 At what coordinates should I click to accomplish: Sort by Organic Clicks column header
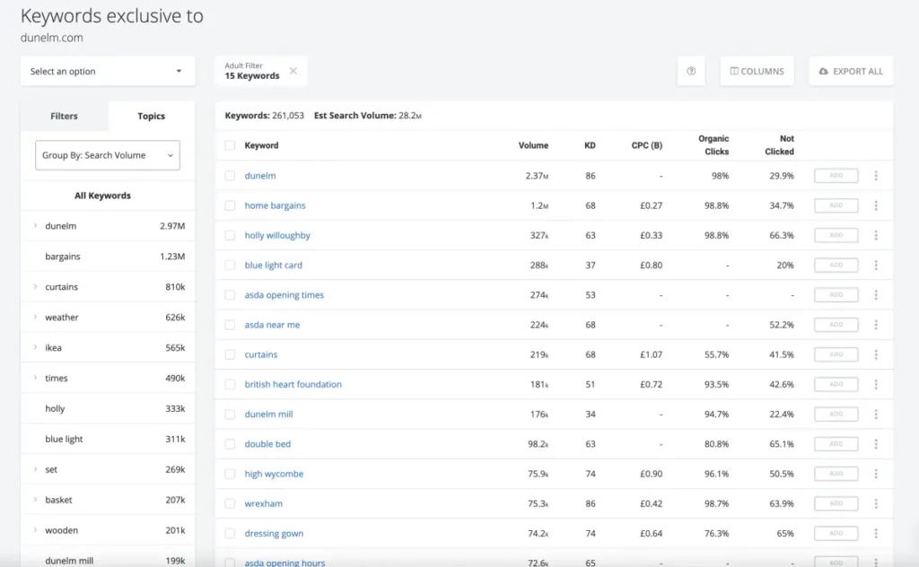(713, 145)
